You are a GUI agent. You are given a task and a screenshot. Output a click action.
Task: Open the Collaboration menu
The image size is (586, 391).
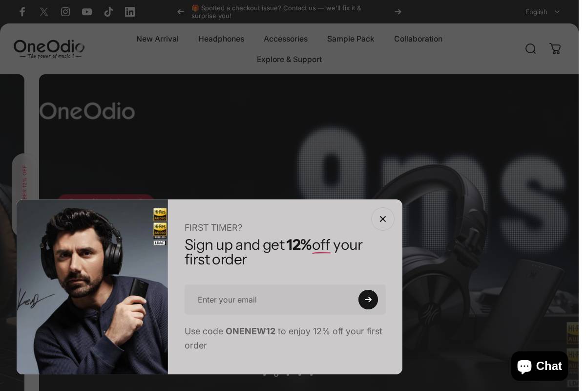[418, 39]
